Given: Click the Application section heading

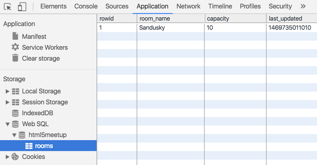Looking at the screenshot, I should (x=19, y=24).
